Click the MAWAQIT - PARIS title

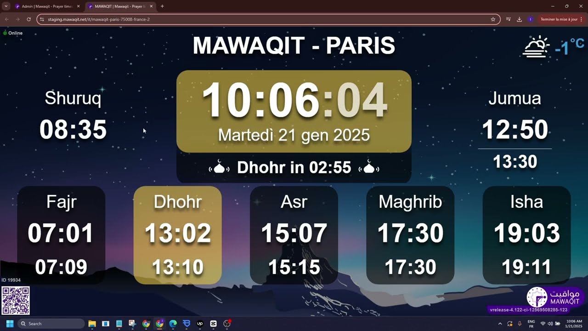pyautogui.click(x=294, y=46)
